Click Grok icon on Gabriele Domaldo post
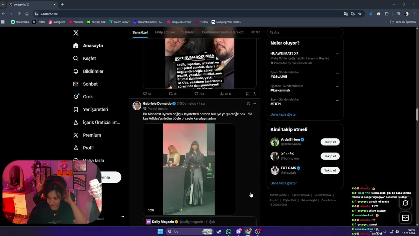 point(248,104)
